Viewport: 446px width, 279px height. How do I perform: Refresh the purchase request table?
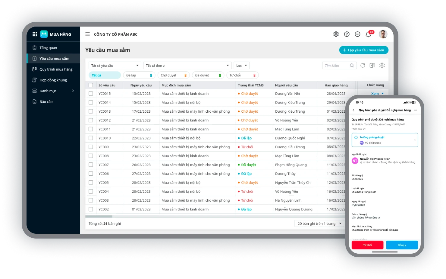[363, 66]
